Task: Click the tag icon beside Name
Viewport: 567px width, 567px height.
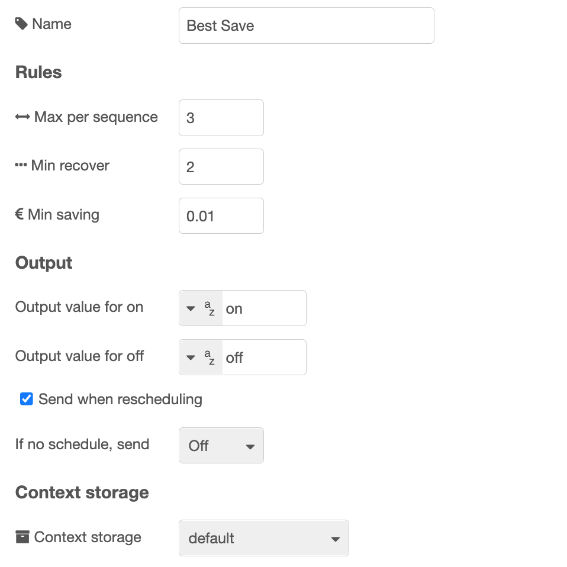Action: [21, 24]
